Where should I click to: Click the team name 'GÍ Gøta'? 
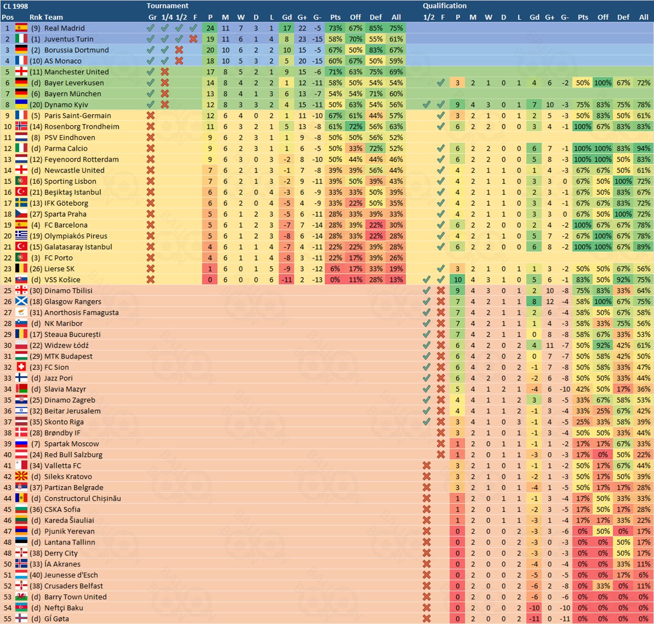click(x=56, y=619)
